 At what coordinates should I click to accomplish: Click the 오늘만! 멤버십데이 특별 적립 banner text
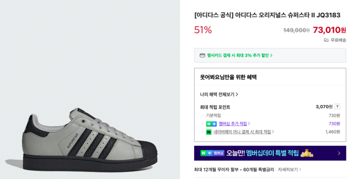click(x=262, y=153)
